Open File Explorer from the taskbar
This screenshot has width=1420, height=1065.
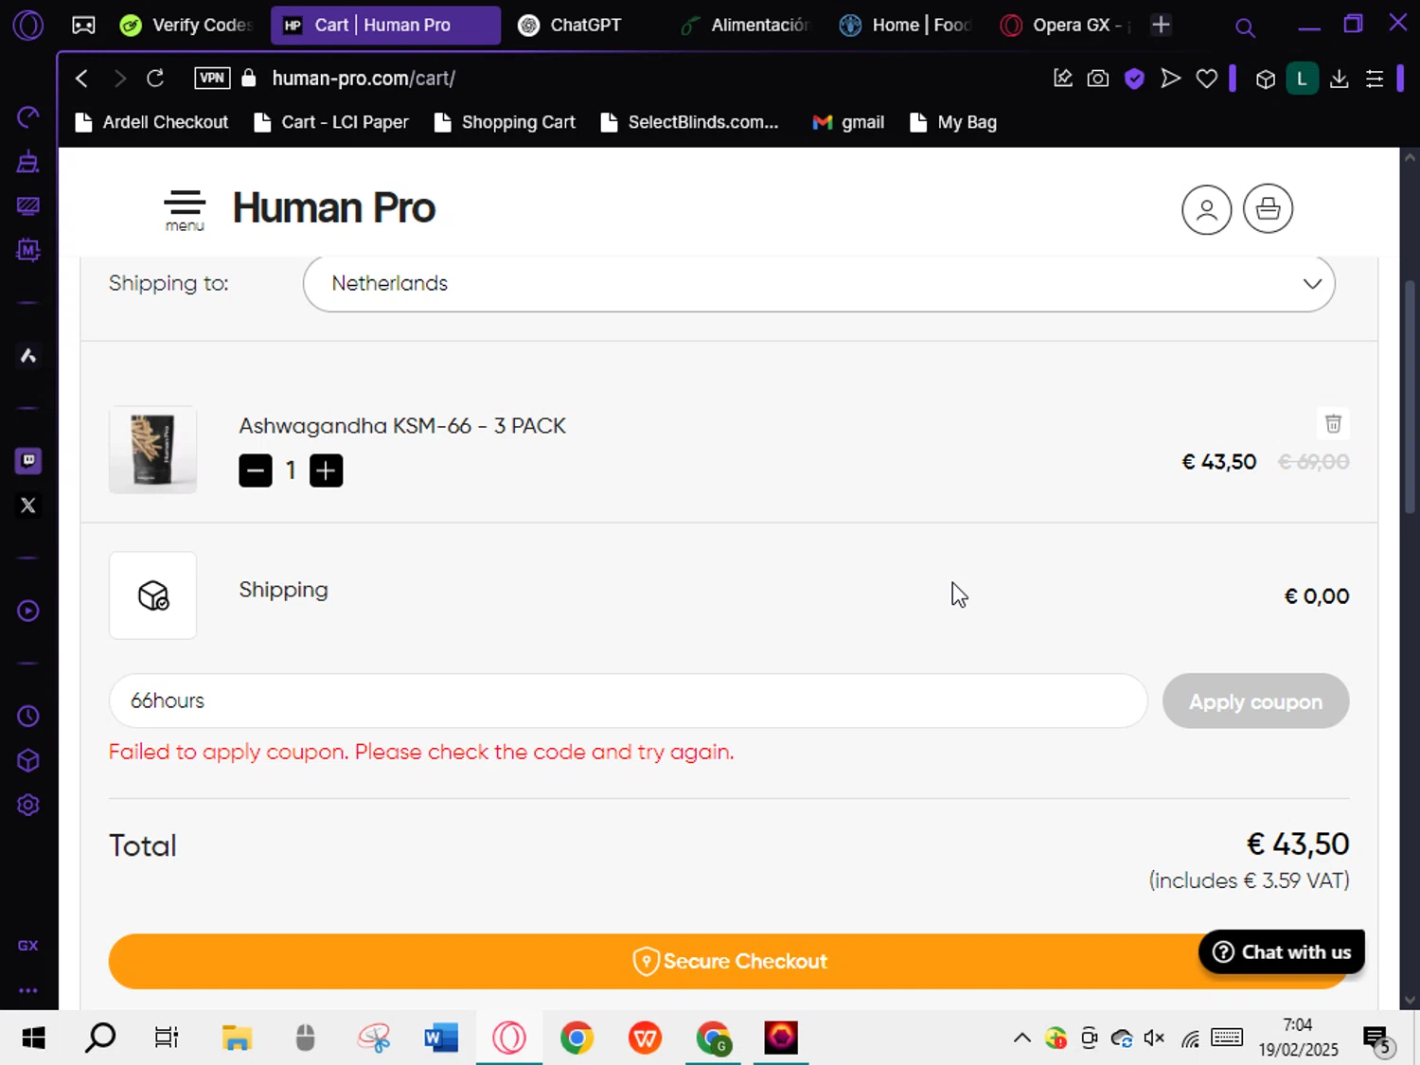click(236, 1038)
